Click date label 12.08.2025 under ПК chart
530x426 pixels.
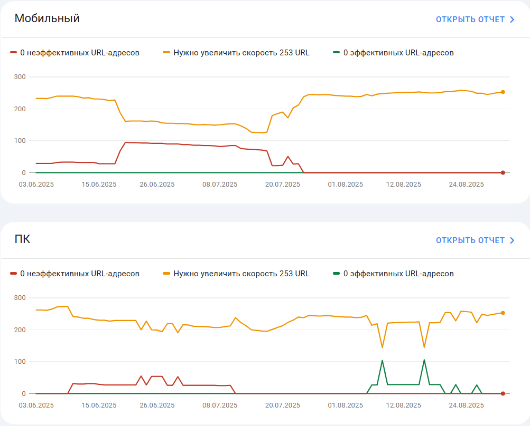404,405
